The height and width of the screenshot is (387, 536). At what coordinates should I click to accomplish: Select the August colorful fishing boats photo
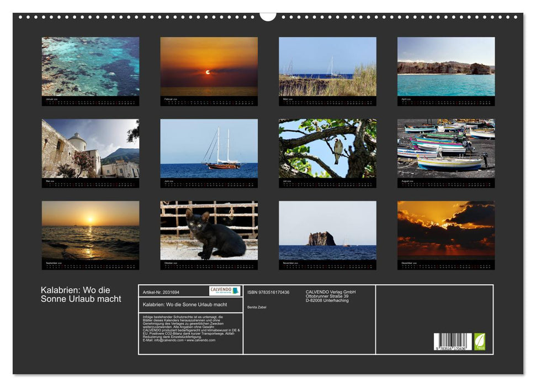coord(446,149)
